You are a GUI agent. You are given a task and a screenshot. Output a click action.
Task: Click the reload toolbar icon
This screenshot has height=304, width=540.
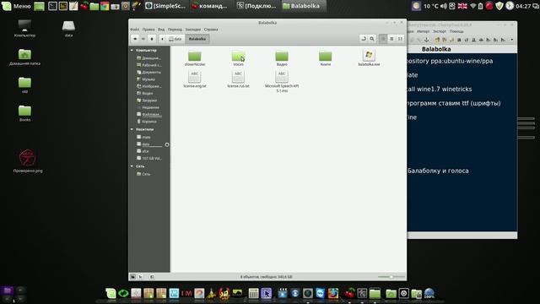pyautogui.click(x=364, y=39)
